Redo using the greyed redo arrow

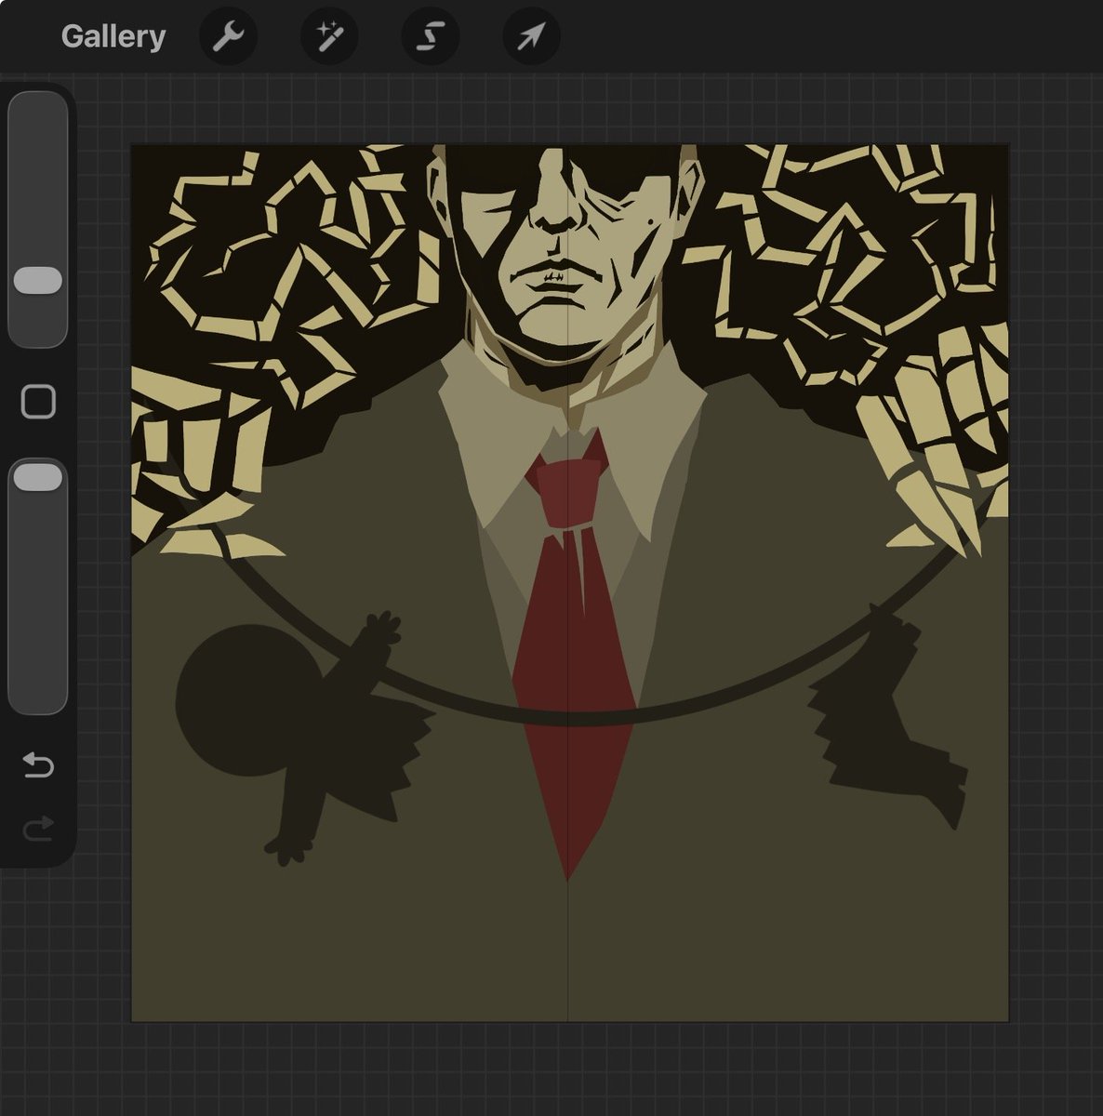[38, 827]
